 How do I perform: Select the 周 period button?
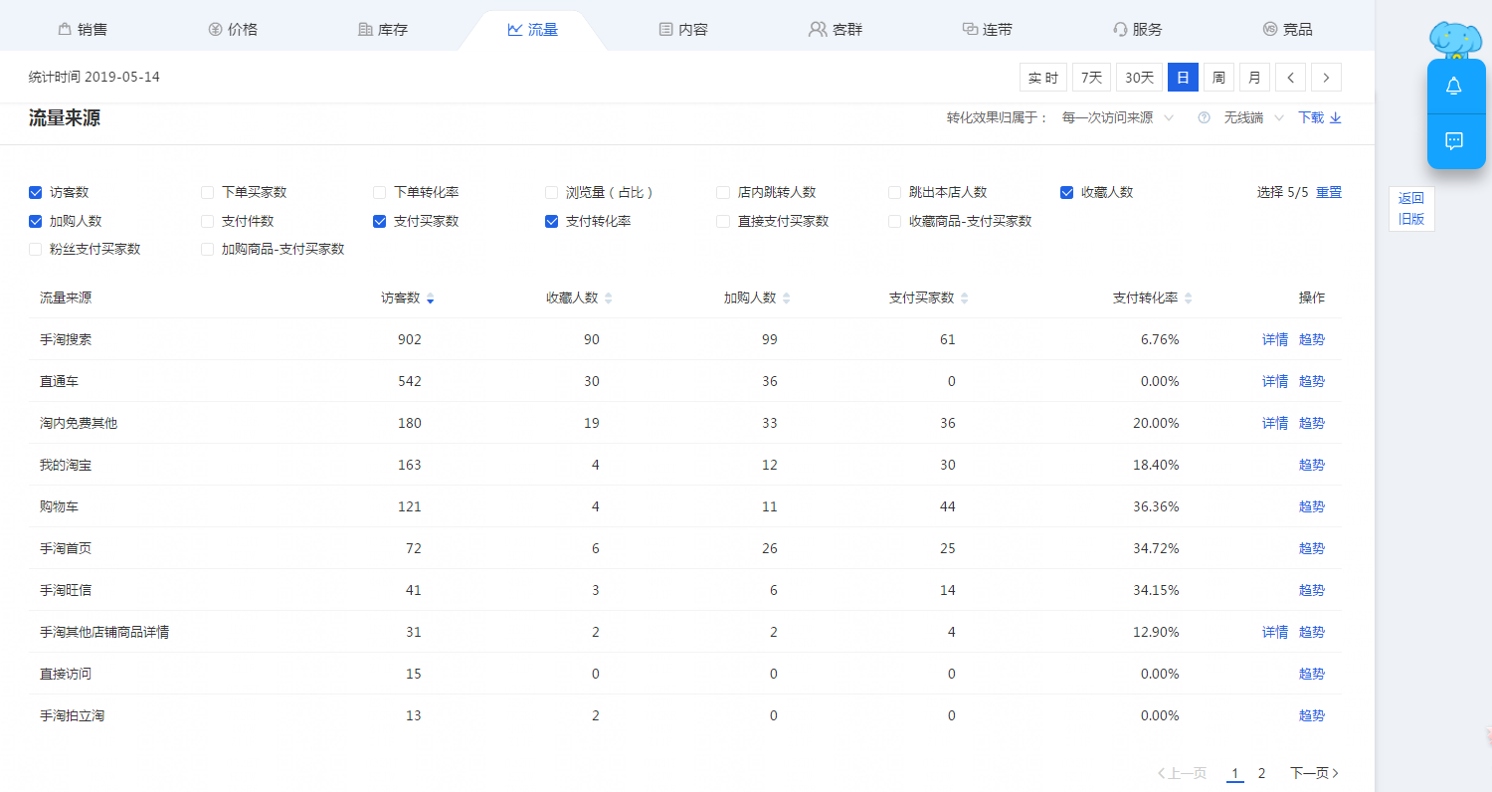click(x=1218, y=78)
